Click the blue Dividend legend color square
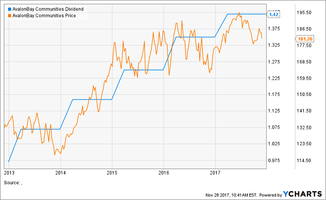 (x=10, y=9)
